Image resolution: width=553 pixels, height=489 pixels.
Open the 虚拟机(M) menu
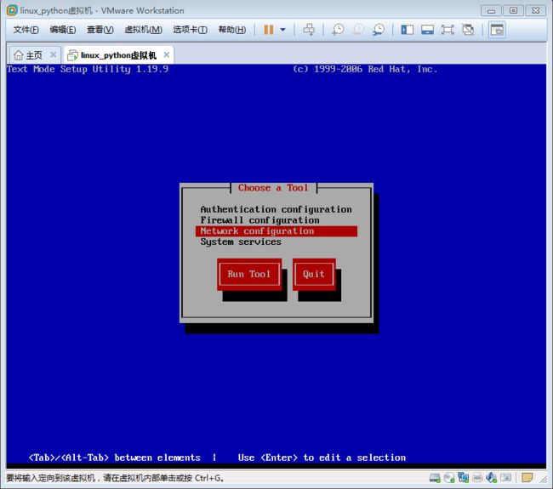(143, 30)
